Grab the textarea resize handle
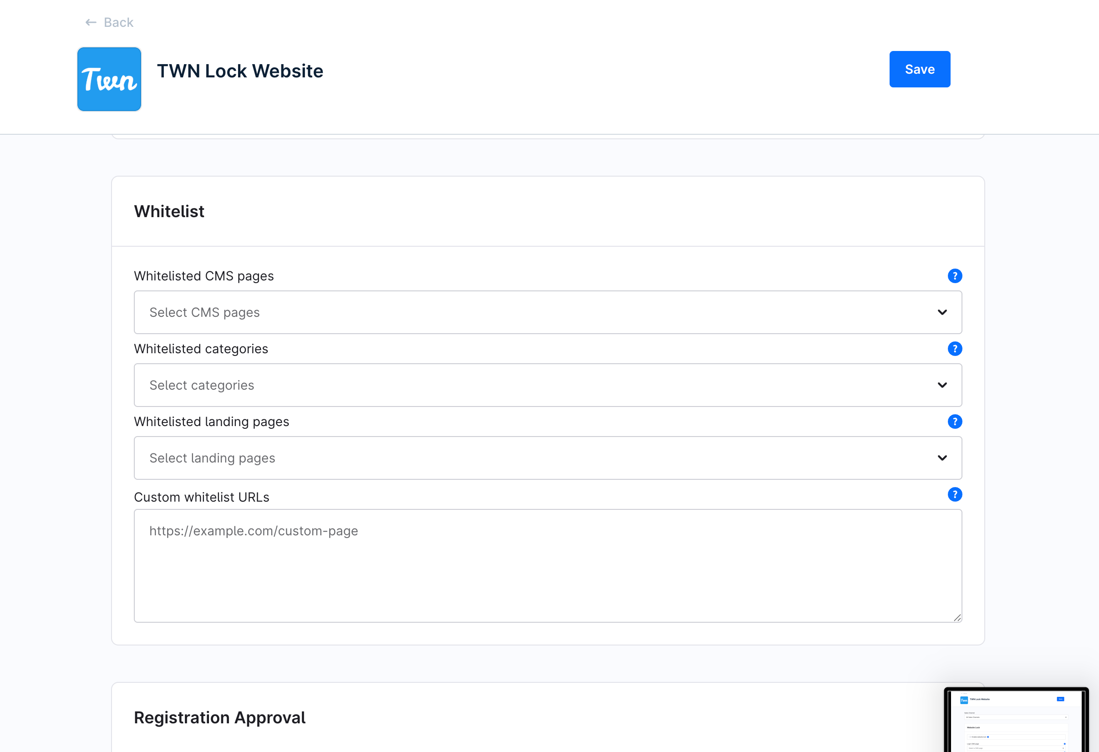This screenshot has width=1099, height=752. [957, 617]
